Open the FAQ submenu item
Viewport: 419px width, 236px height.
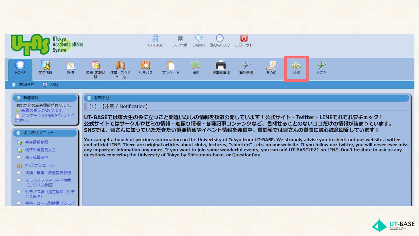[x=50, y=85]
